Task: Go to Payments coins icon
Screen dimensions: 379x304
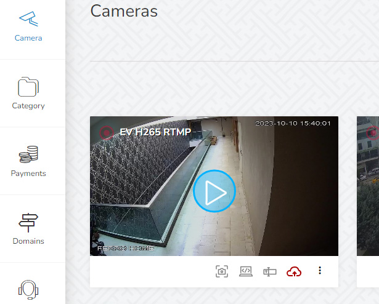Action: click(28, 154)
